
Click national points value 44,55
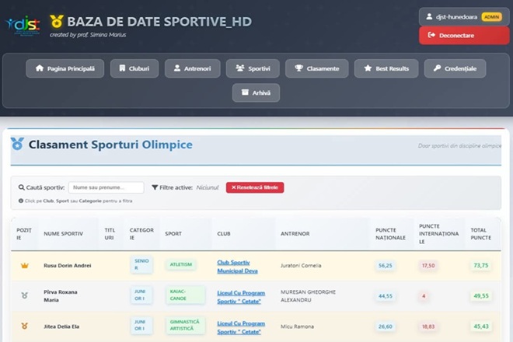click(x=385, y=296)
